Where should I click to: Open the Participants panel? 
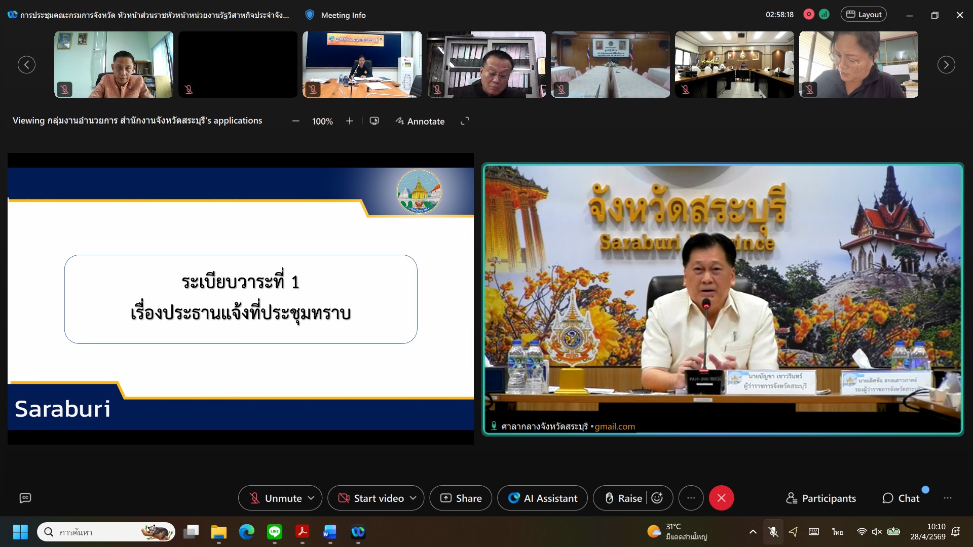tap(821, 498)
